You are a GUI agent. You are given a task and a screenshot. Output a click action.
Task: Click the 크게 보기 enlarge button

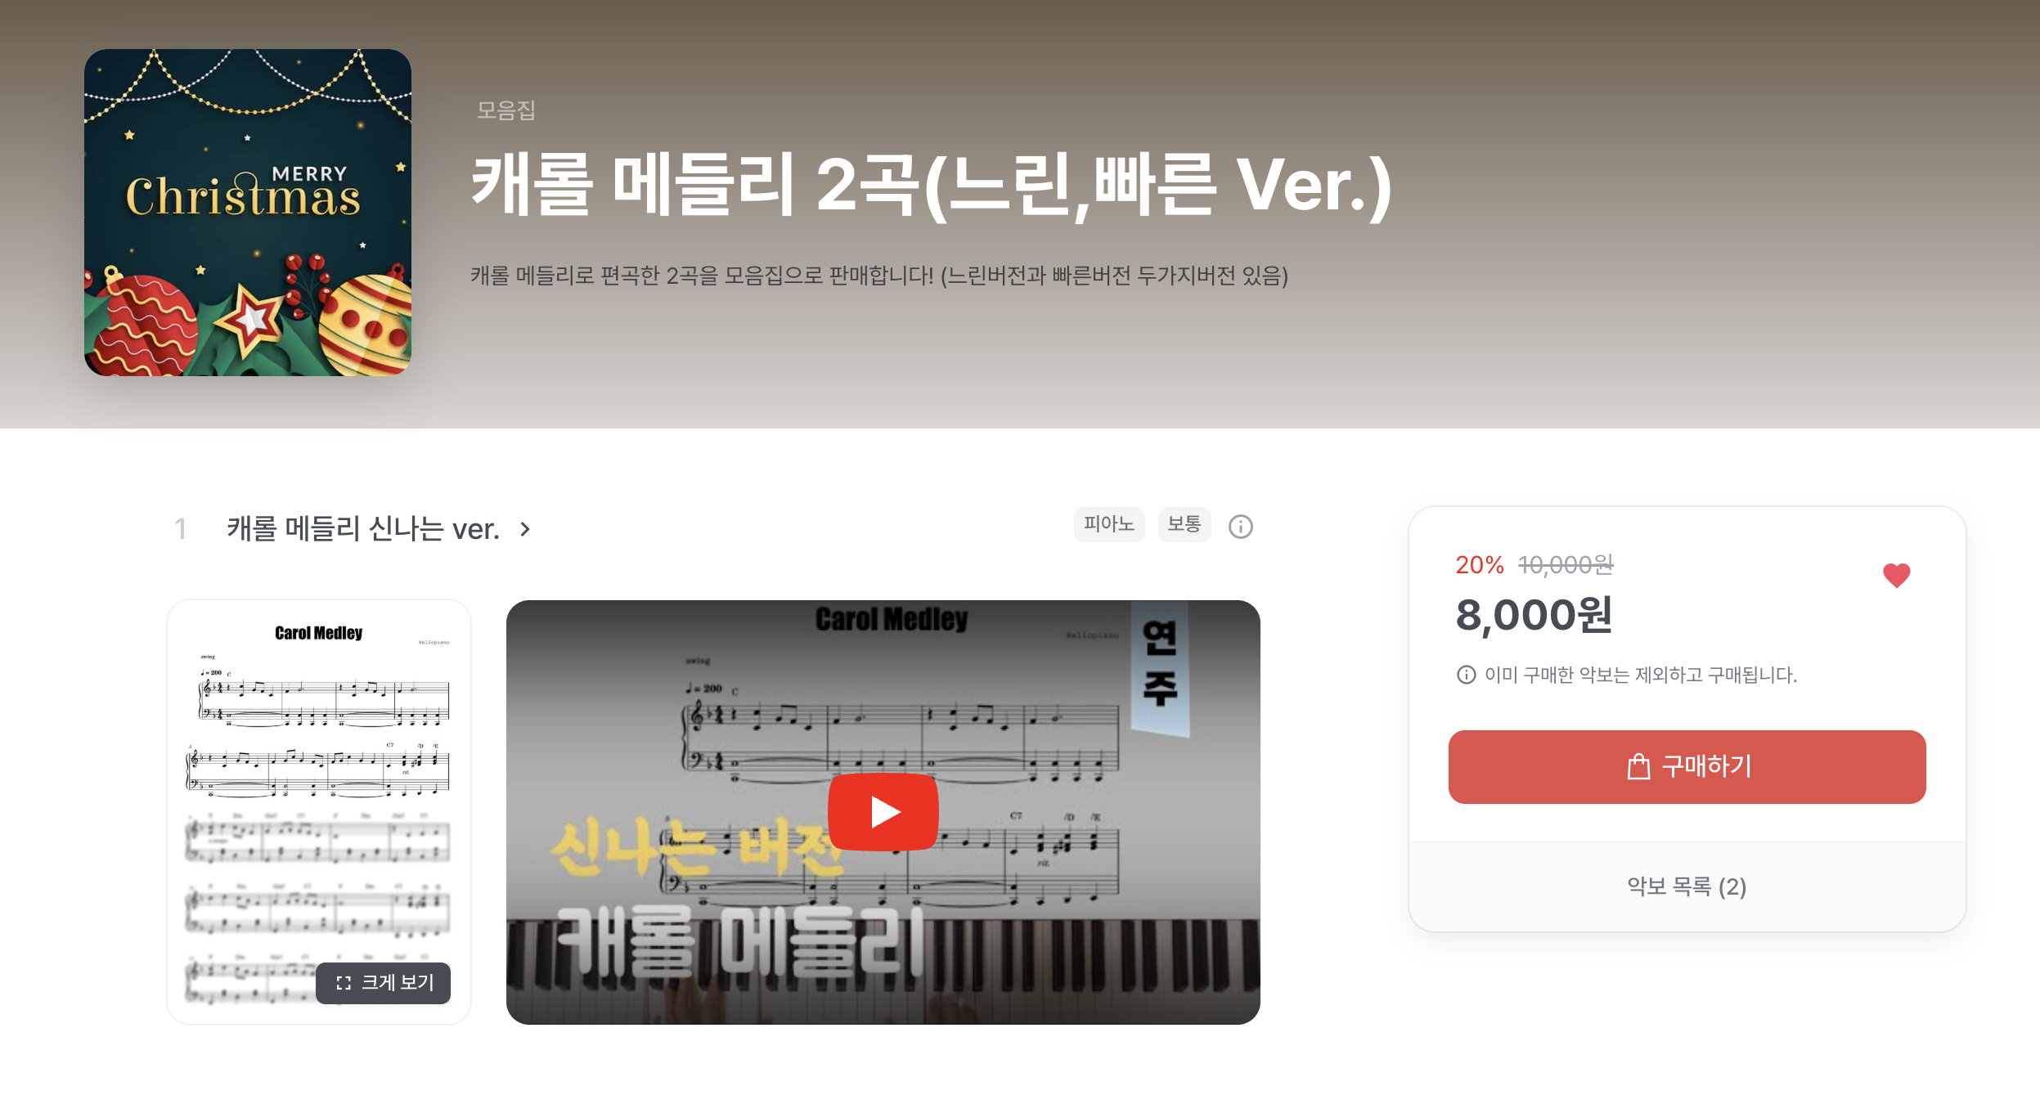pos(383,982)
